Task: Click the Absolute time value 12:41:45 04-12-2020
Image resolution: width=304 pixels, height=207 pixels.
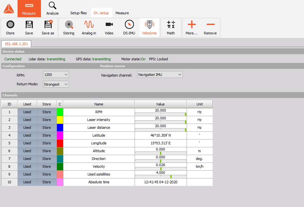Action: click(161, 182)
